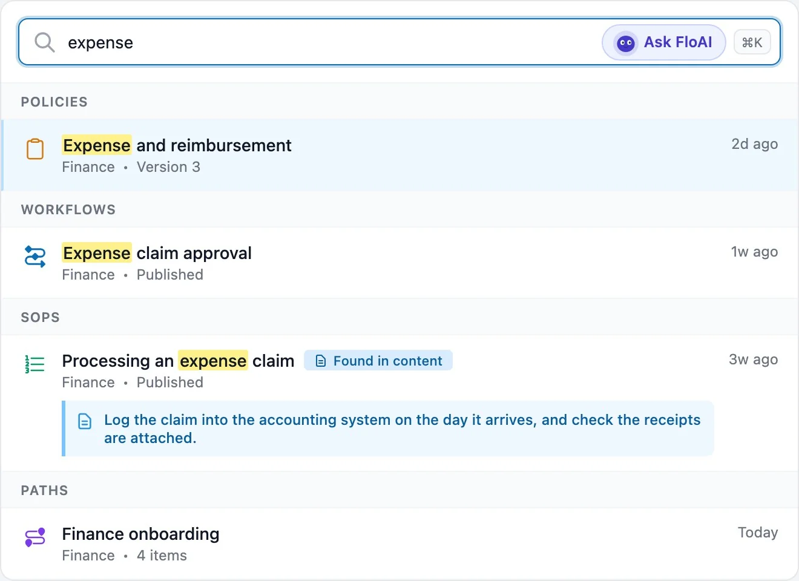Click Finance • Published under Expense claim approval
Image resolution: width=799 pixels, height=581 pixels.
click(133, 275)
